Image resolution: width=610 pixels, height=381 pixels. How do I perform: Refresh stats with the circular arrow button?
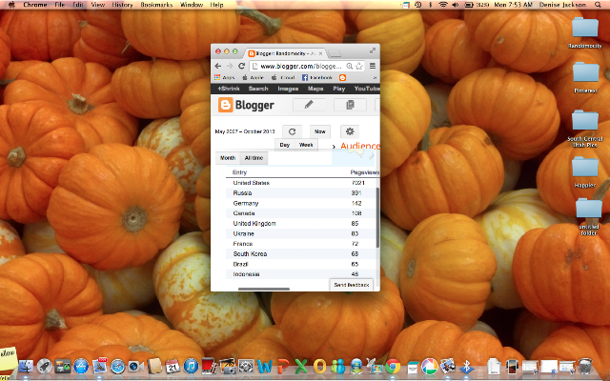(x=292, y=131)
